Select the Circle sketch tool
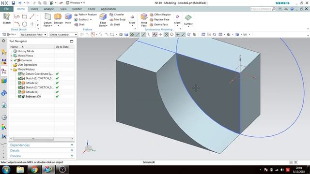The height and width of the screenshot is (174, 310). 25,24
